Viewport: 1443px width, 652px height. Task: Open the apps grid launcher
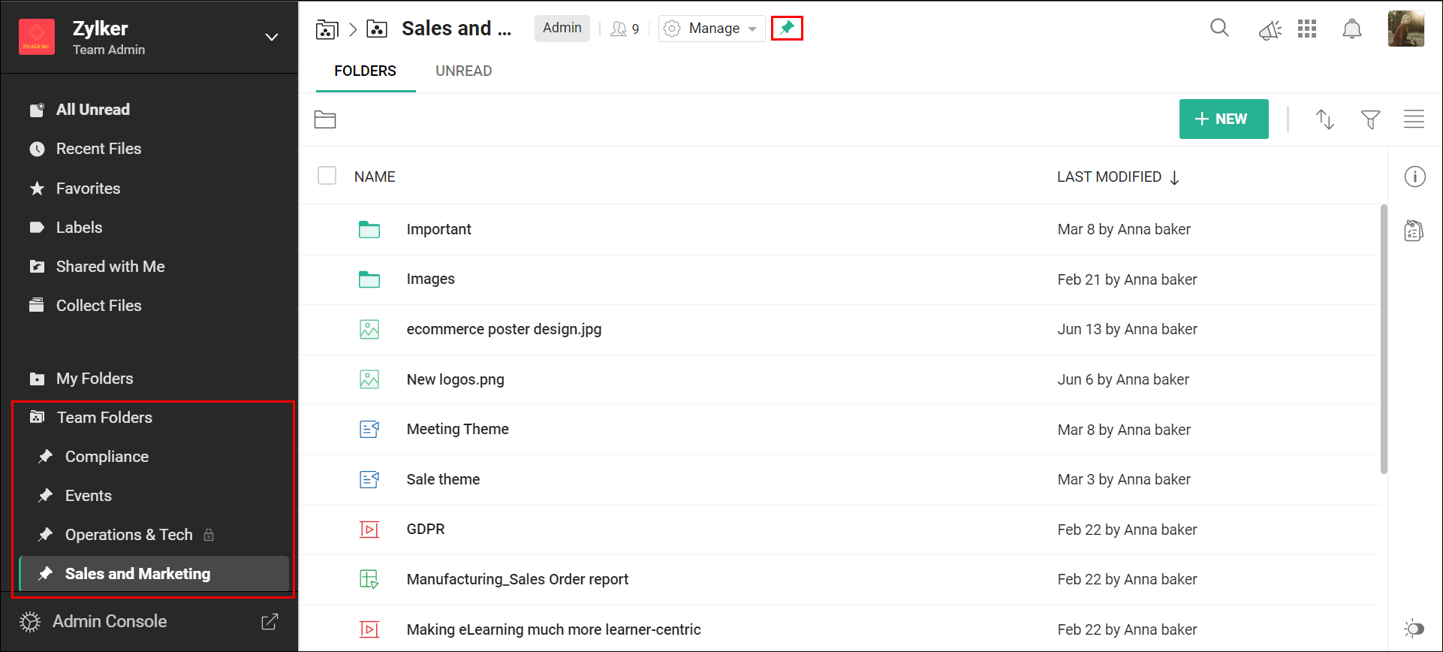(1307, 29)
